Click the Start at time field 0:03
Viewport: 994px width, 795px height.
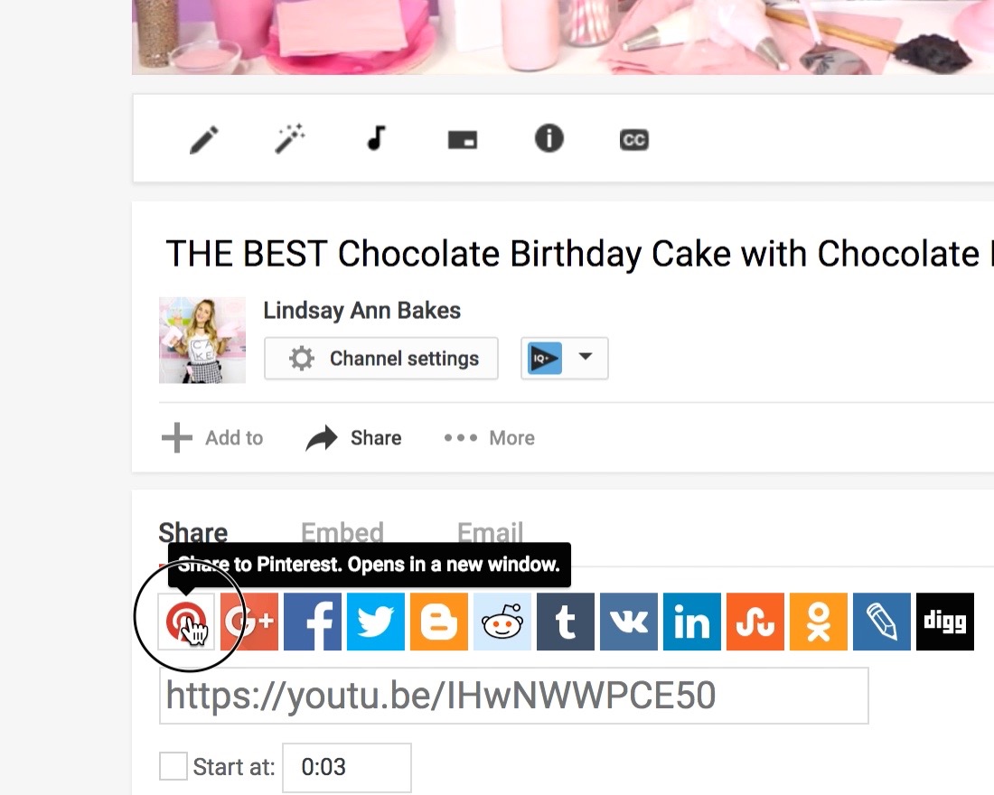point(347,767)
